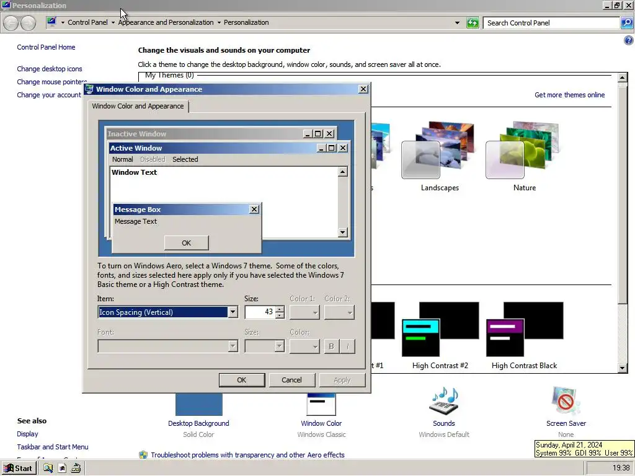635x476 pixels.
Task: Click the third quick launch taskbar icon
Action: [76, 469]
